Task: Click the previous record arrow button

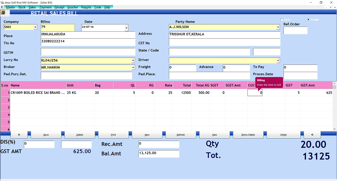Action: coord(312,135)
